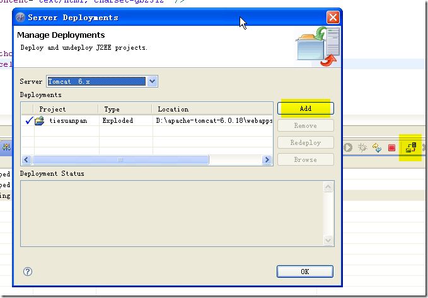Close the Server Deployments dialog
428x298 pixels.
click(333, 18)
